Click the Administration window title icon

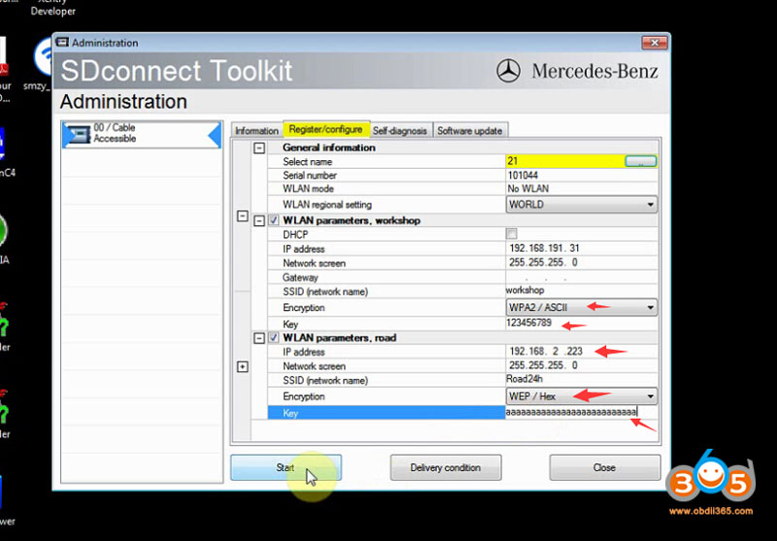62,43
